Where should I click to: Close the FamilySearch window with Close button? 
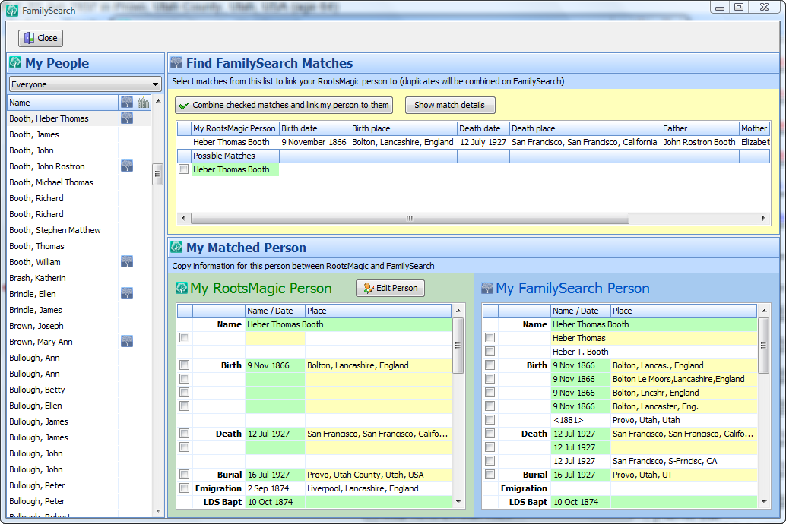[x=41, y=38]
